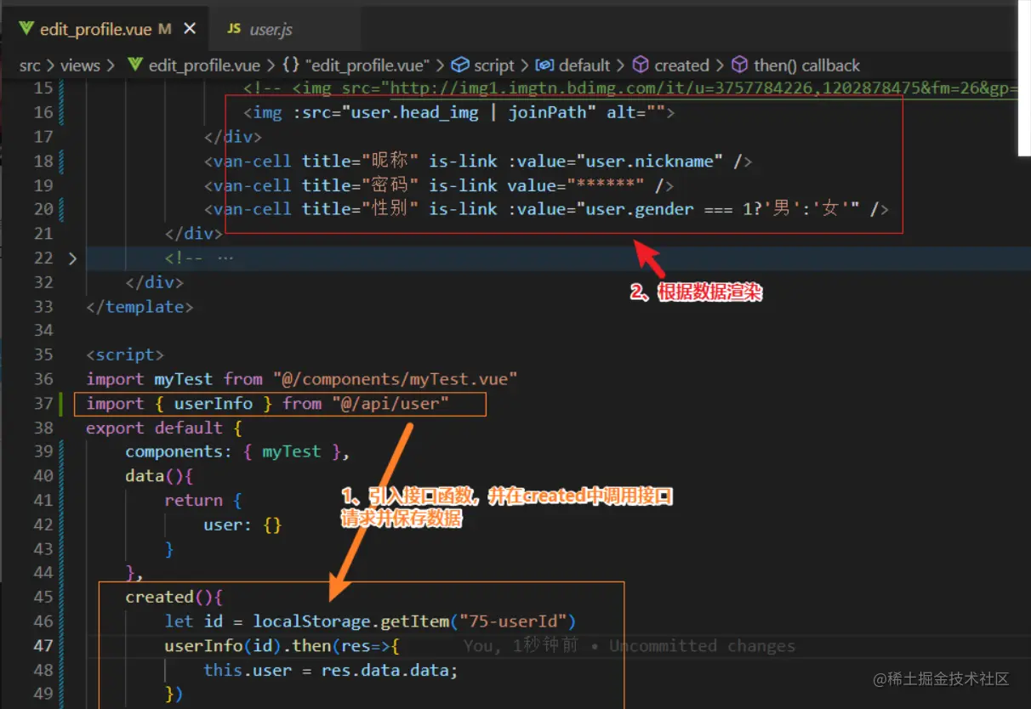Click 'this.user = res.data.data;' on line 48
The width and height of the screenshot is (1031, 709).
331,670
